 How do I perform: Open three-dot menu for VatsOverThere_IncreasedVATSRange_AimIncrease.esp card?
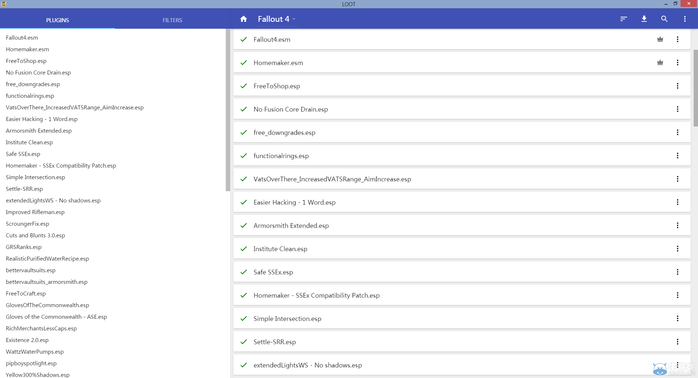pos(678,179)
